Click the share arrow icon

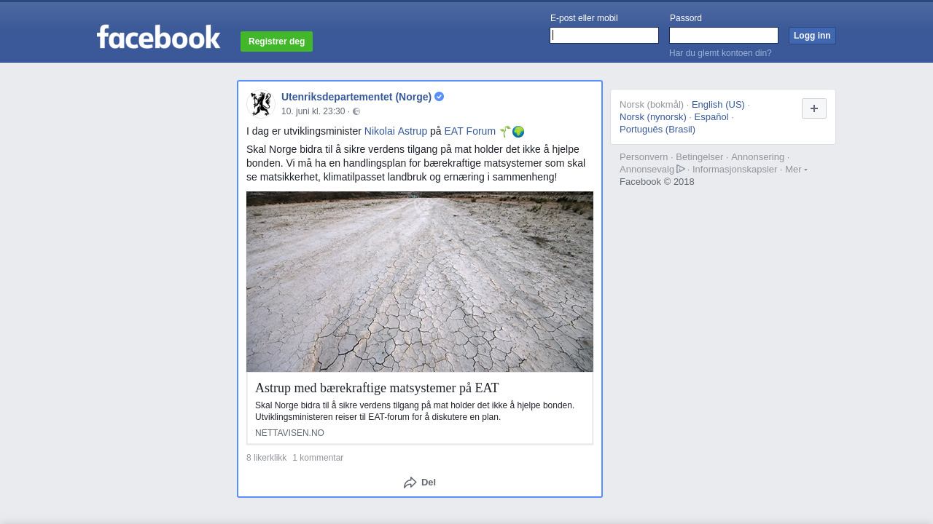pos(410,483)
